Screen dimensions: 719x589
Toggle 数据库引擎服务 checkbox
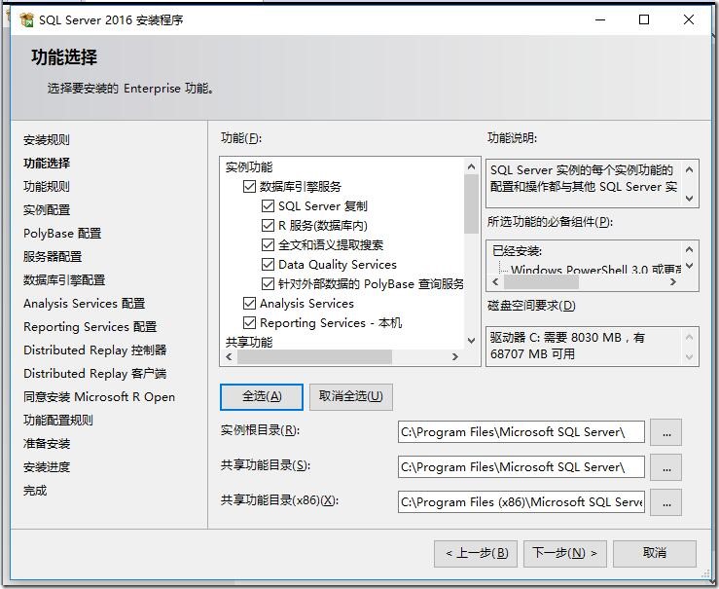(x=249, y=186)
